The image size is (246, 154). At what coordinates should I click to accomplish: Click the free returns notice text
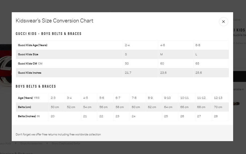[58, 135]
